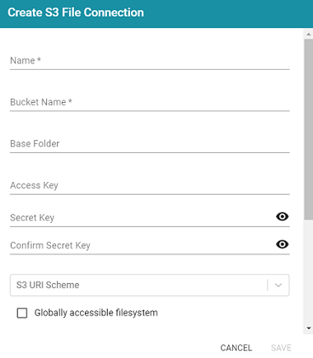
Task: Click scrollbar track below the thumb
Action: tap(309, 272)
